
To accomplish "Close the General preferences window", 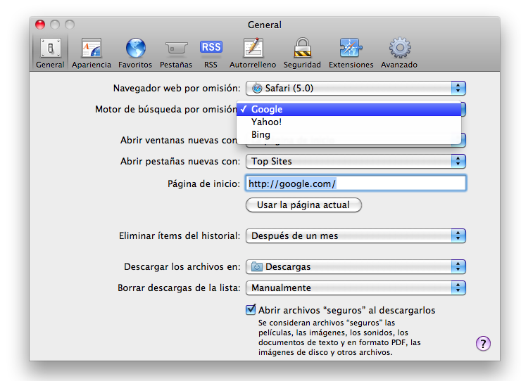I will (x=40, y=25).
